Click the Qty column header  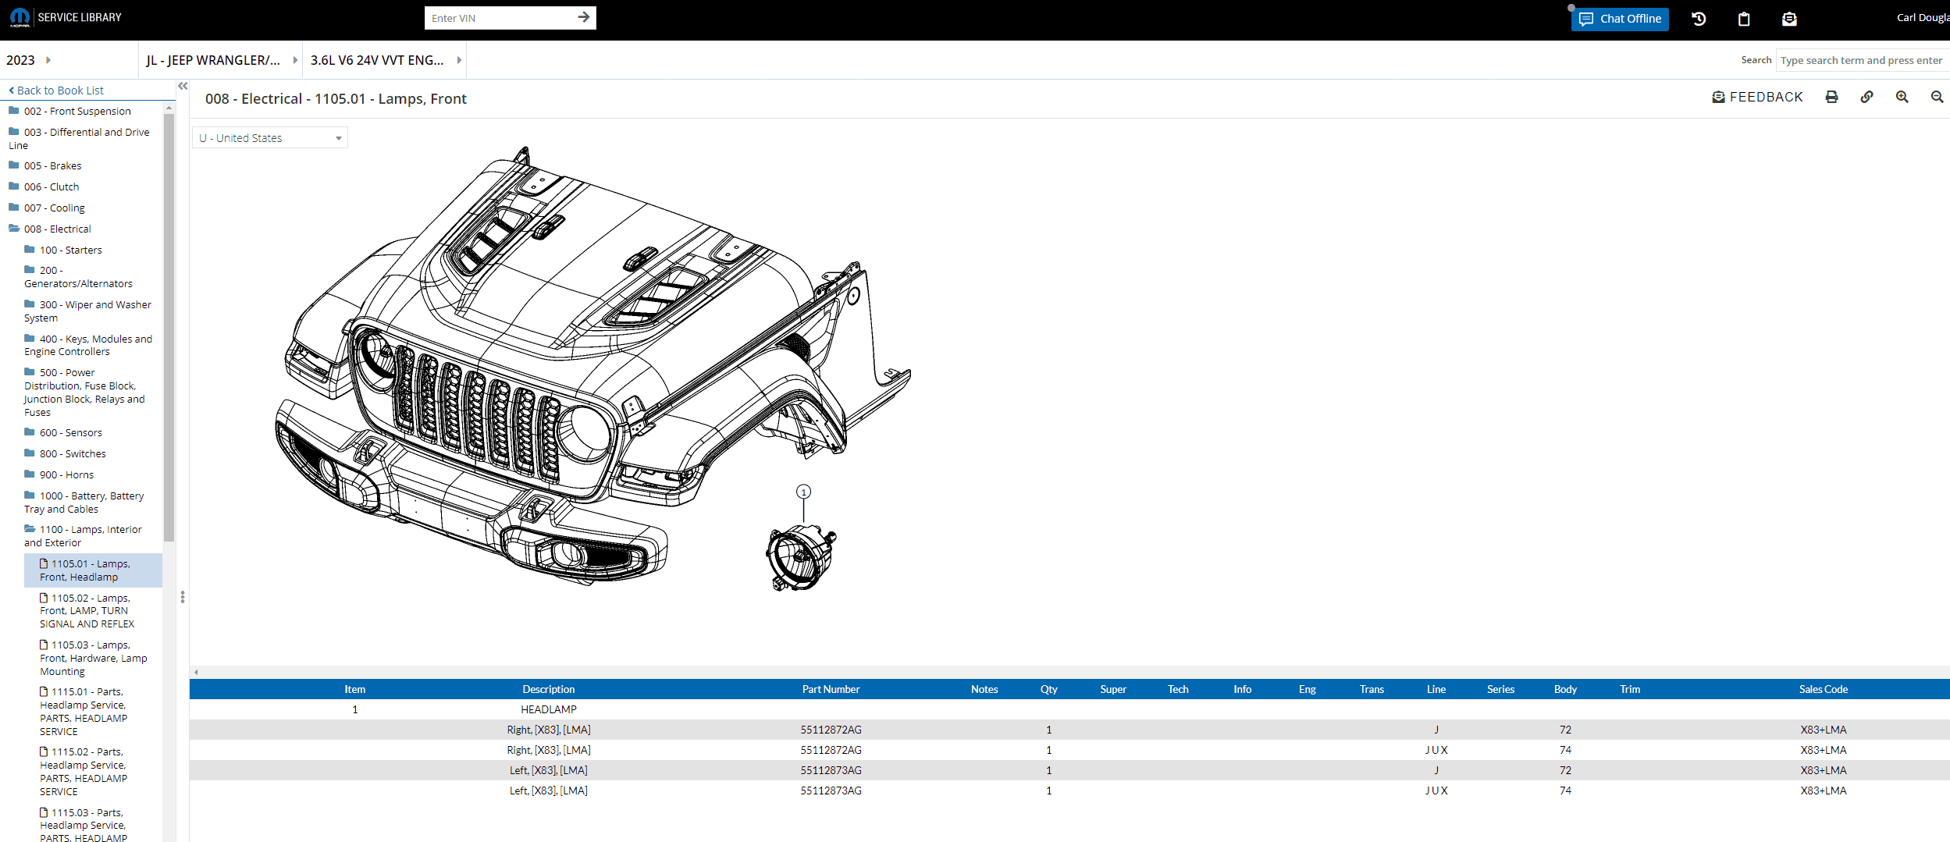(1048, 689)
